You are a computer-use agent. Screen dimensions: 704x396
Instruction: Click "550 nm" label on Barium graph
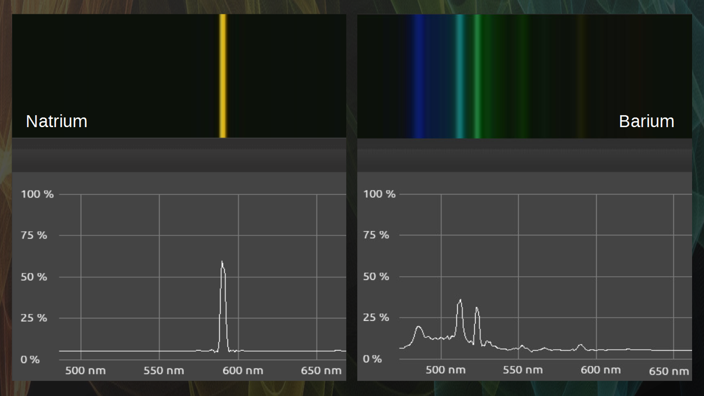pos(523,370)
